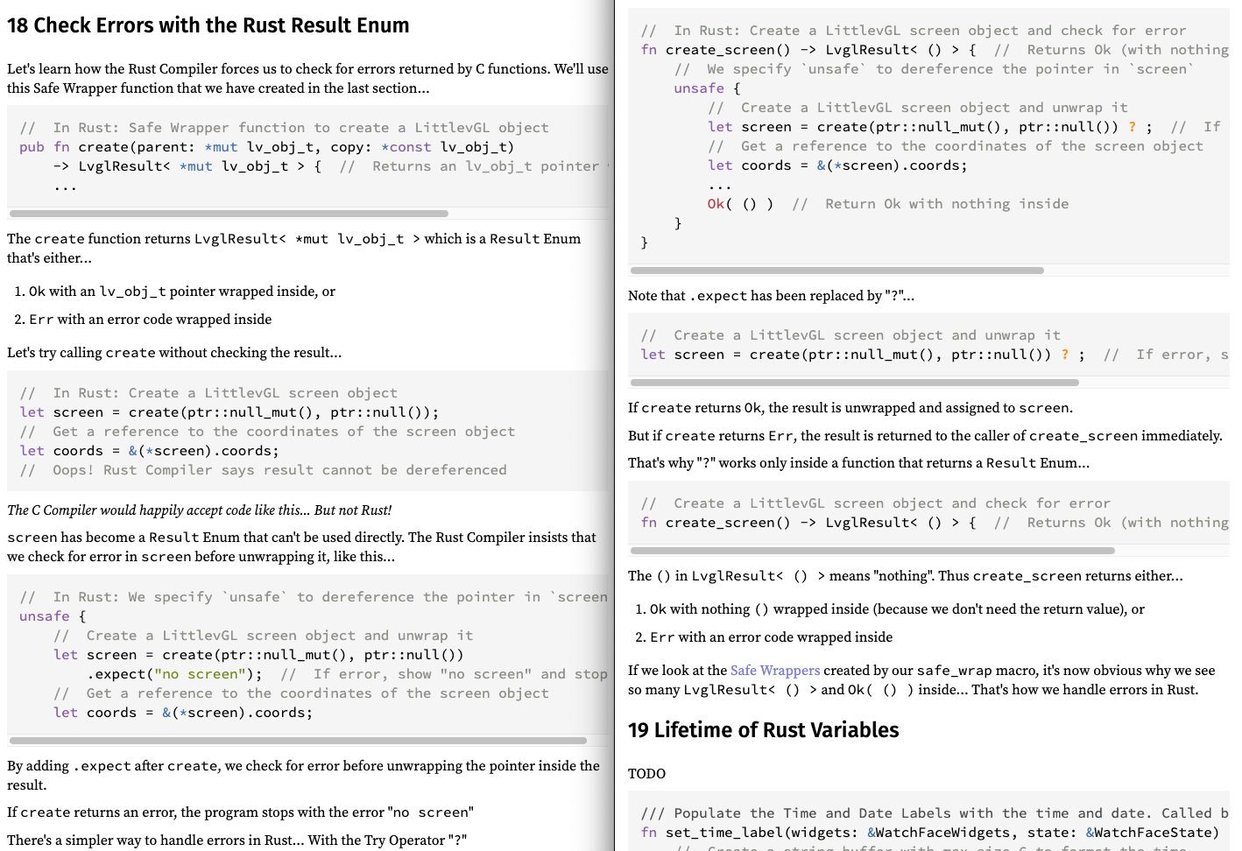The height and width of the screenshot is (851, 1242).
Task: Click the scrollbar below the .expect("no screen") code block
Action: point(298,741)
